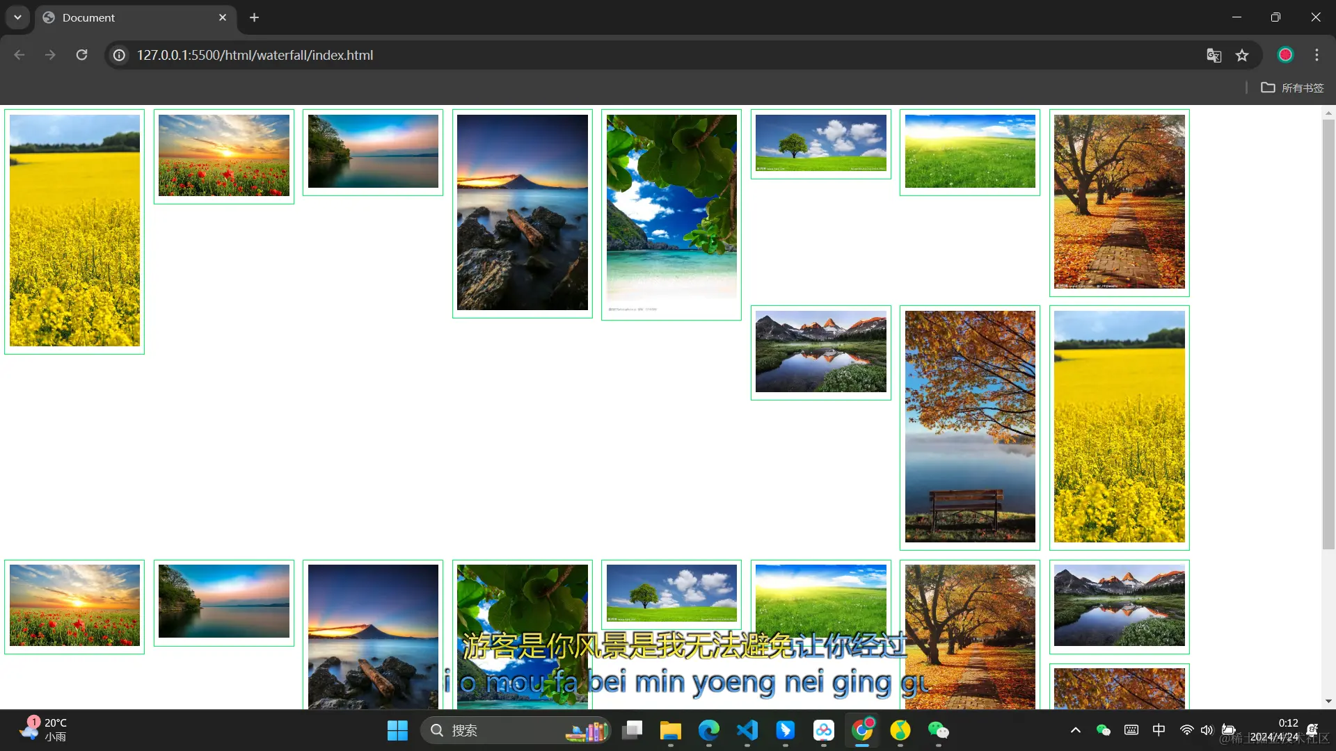Open the 所有书签 bookmarks folder

point(1292,88)
